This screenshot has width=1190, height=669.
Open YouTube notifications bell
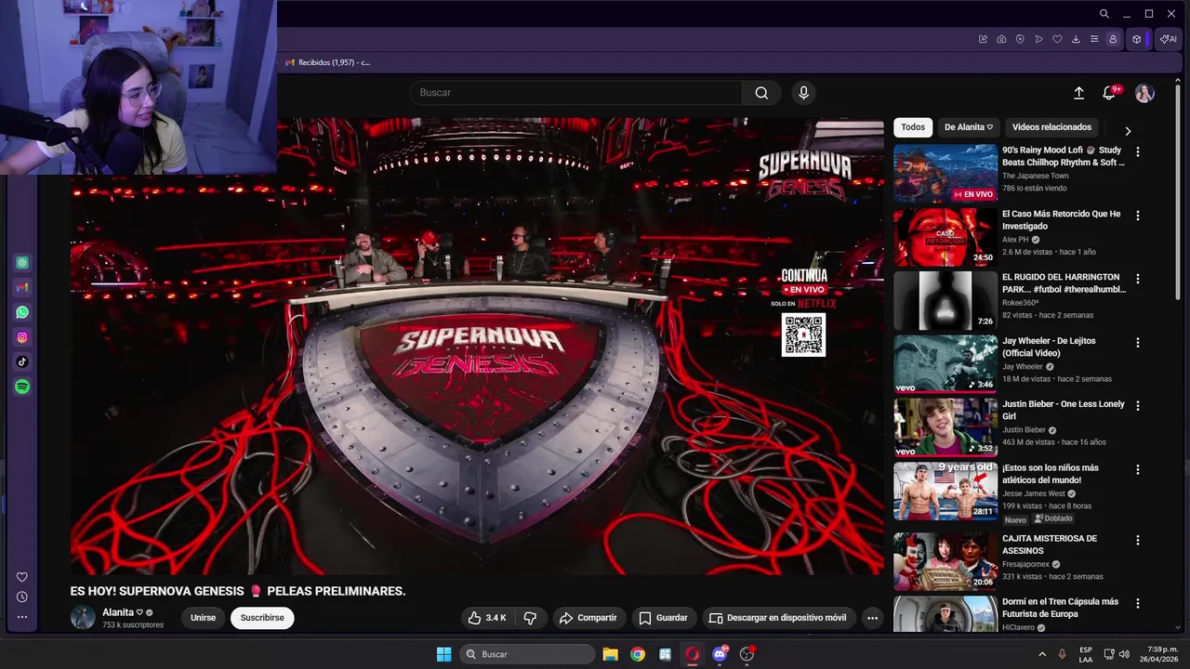(x=1109, y=93)
